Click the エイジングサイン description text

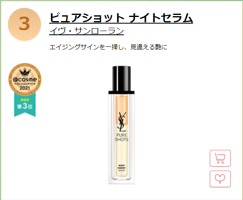pyautogui.click(x=108, y=47)
